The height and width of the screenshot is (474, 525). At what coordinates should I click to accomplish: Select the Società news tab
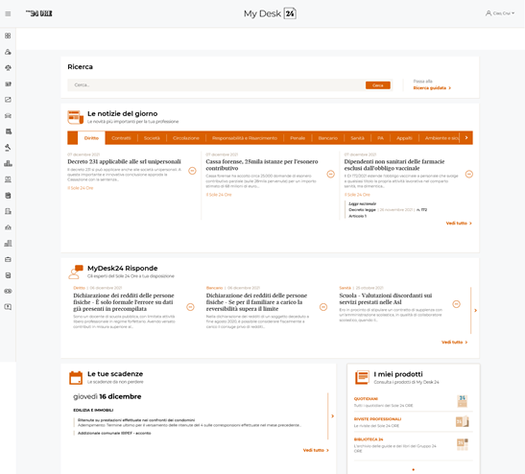[152, 138]
